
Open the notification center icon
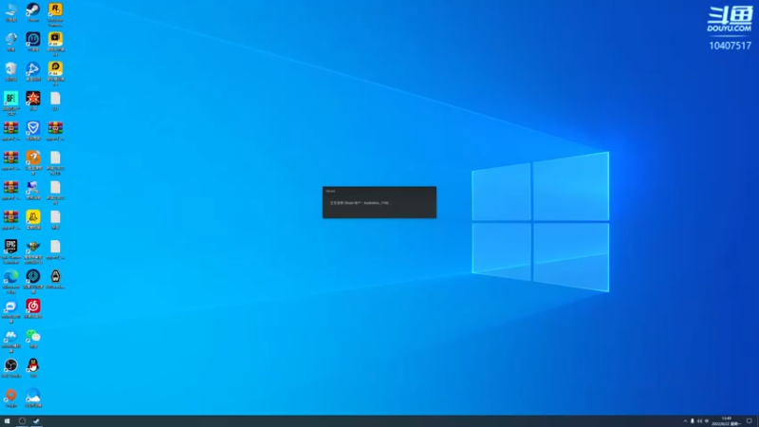coord(750,421)
